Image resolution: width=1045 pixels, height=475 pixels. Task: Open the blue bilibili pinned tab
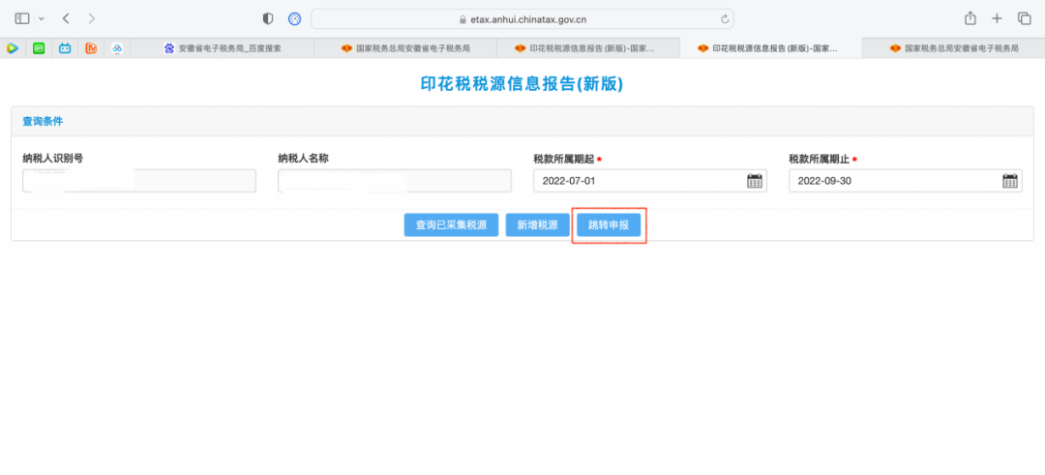[x=65, y=48]
